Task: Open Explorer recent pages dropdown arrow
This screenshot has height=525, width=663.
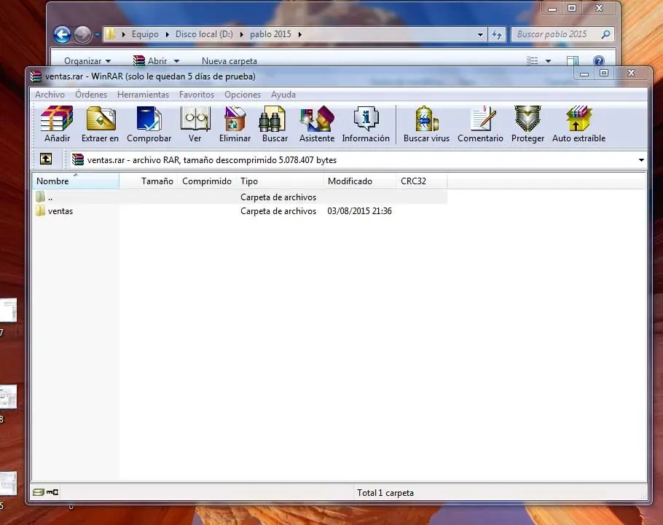Action: click(97, 35)
